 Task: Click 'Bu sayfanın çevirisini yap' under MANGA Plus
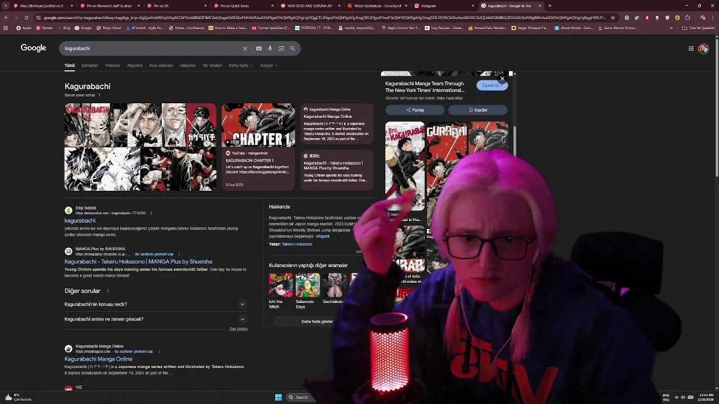click(154, 254)
